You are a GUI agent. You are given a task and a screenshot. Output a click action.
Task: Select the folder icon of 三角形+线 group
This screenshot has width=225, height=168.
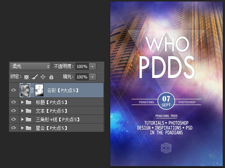pos(28,119)
